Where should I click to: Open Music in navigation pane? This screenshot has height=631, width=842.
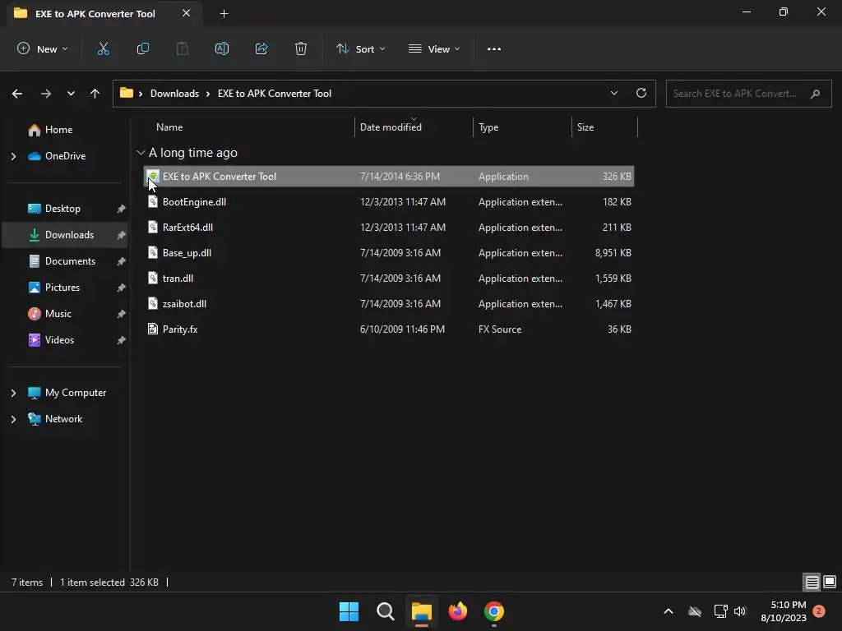coord(58,314)
